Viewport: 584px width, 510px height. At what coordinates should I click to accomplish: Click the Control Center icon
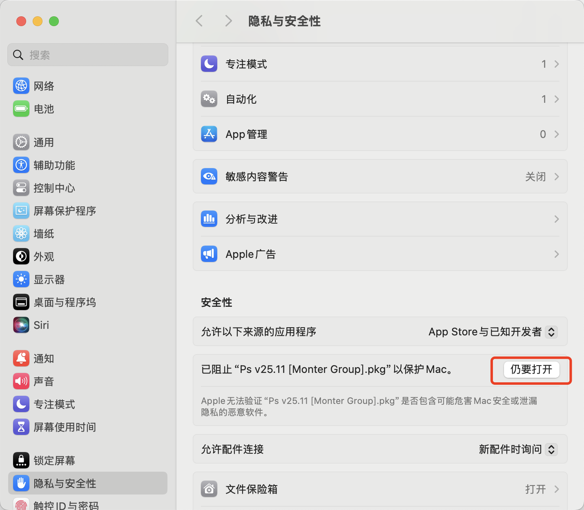point(21,188)
